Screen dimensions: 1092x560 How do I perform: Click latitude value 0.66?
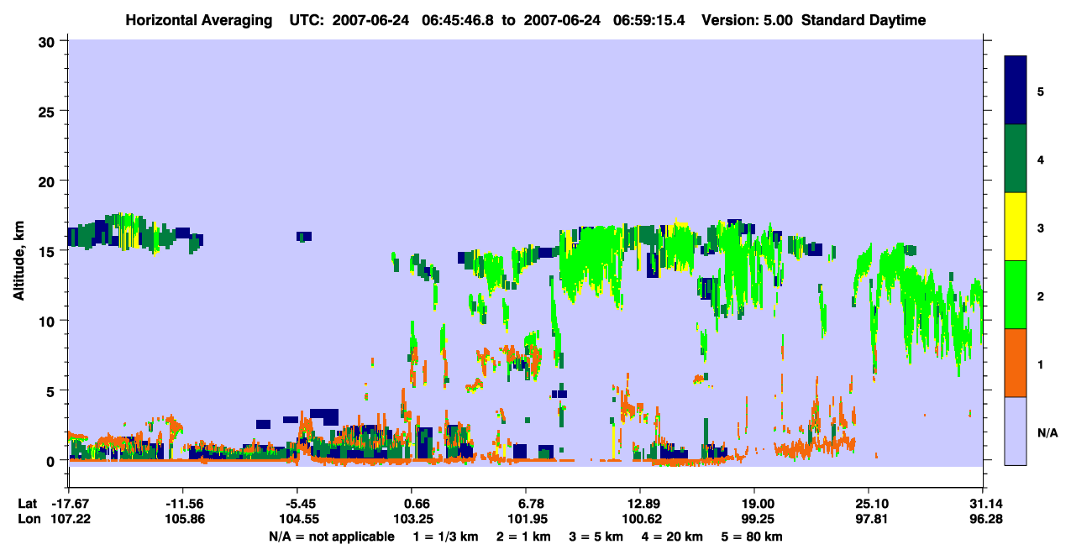417,503
